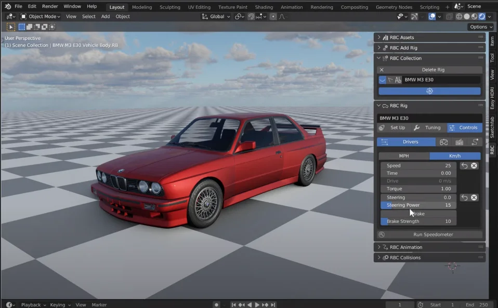
Task: Open pivot point dropdown
Action: click(240, 17)
